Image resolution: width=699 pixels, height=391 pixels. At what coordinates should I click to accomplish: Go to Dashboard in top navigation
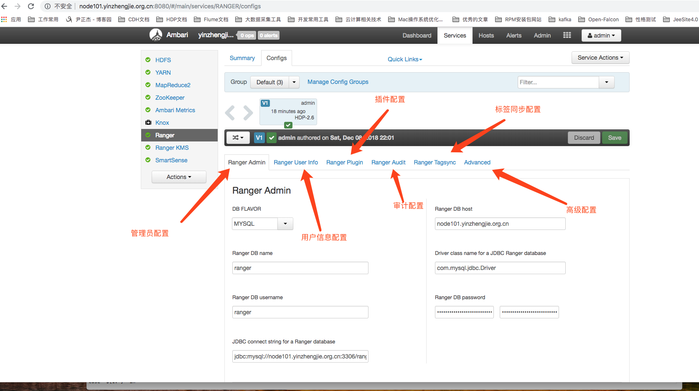(417, 35)
